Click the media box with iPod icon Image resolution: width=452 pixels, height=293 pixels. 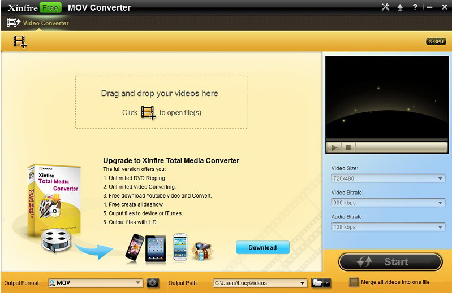[203, 251]
